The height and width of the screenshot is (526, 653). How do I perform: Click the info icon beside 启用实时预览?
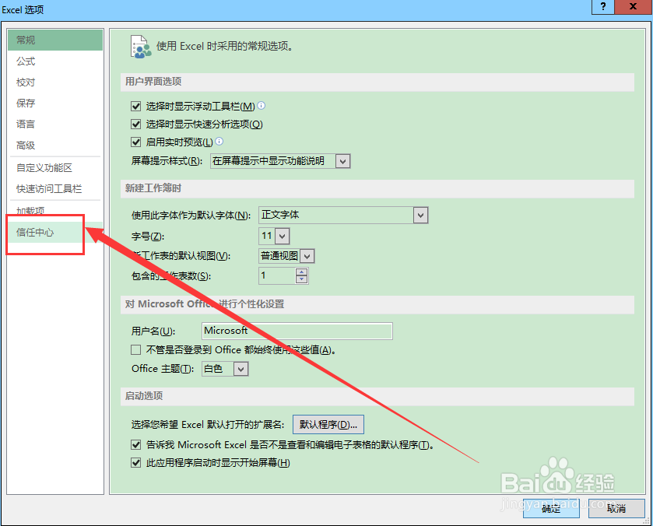pos(221,142)
